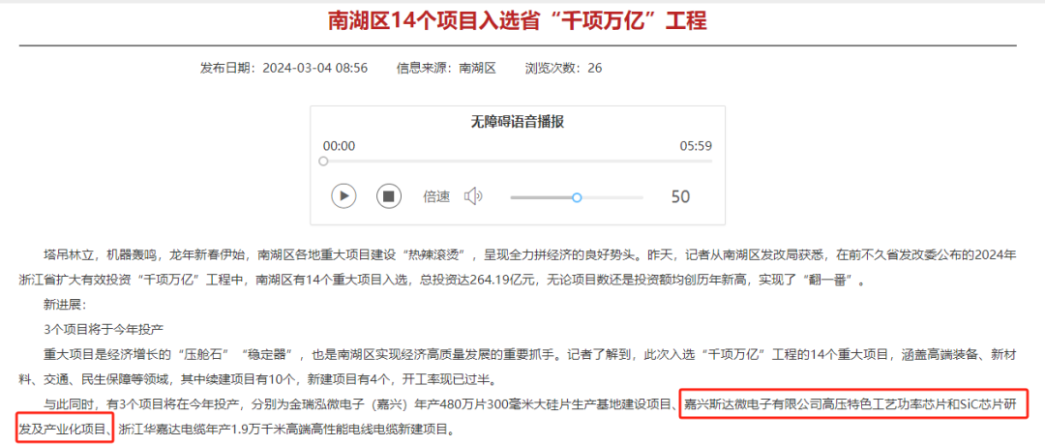Click the 无障碍语音播报 player title
This screenshot has width=1045, height=446.
point(517,121)
